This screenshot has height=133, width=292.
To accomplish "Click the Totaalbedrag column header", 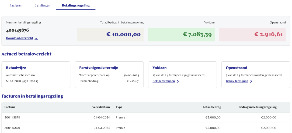I will [212, 107].
